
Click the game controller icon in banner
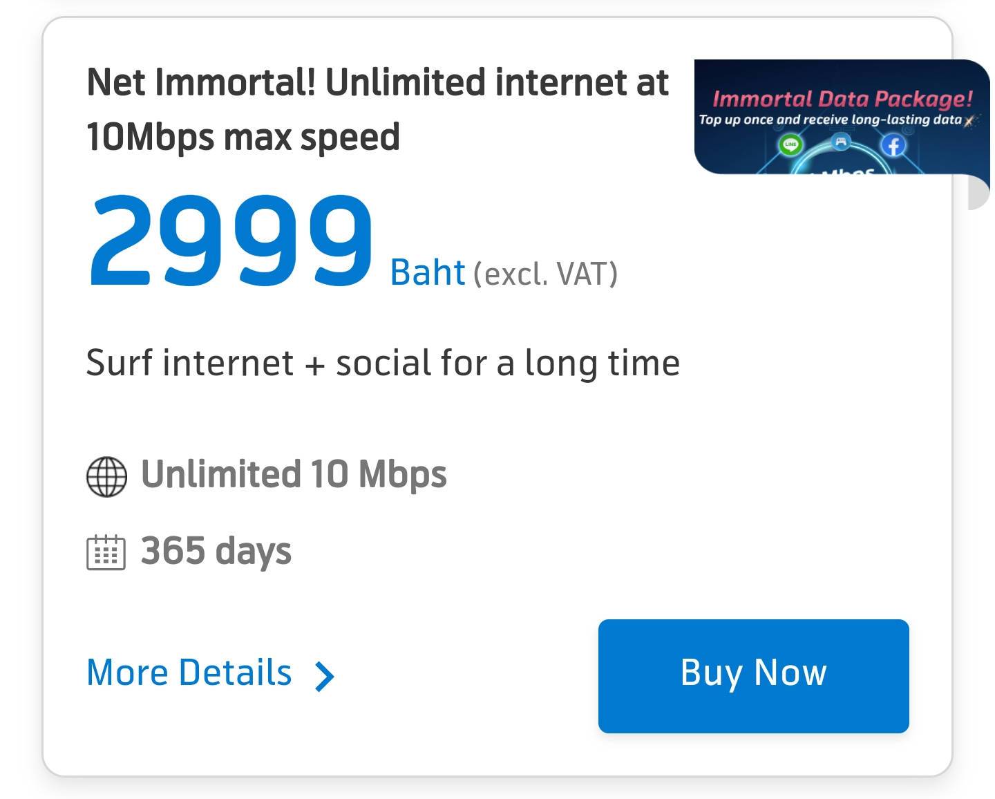841,142
